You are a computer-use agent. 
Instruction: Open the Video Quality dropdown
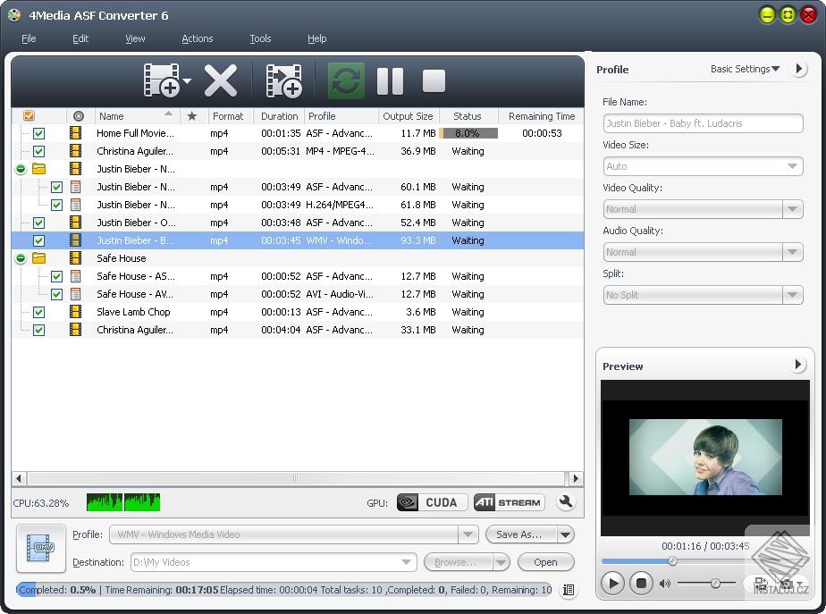tap(792, 209)
